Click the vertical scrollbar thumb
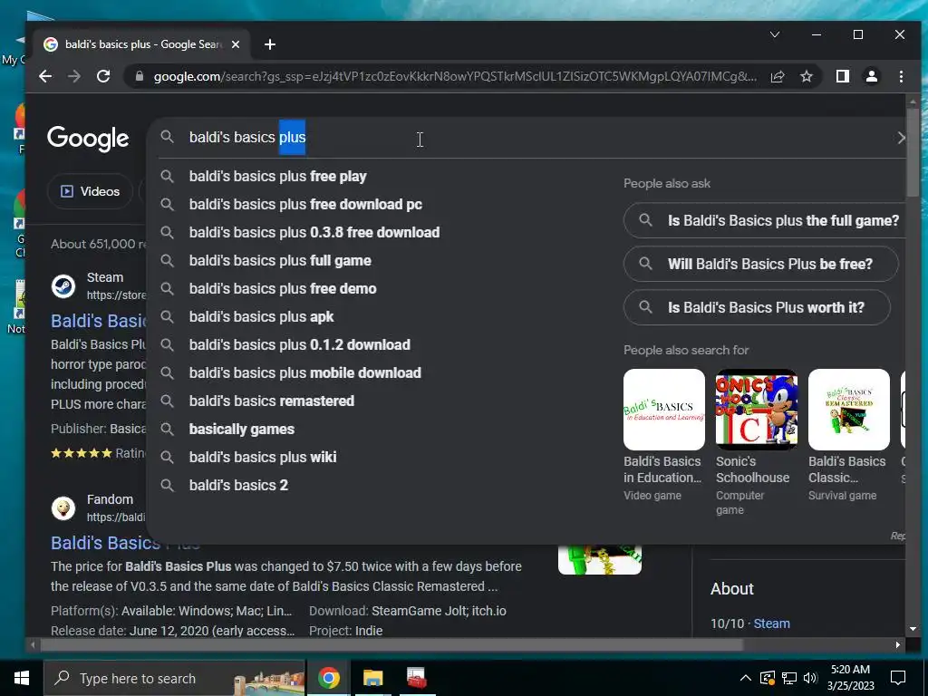The width and height of the screenshot is (928, 696). tap(913, 152)
